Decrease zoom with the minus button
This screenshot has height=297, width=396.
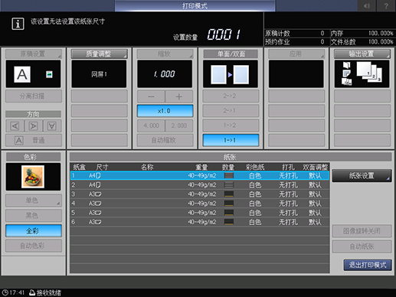(151, 96)
